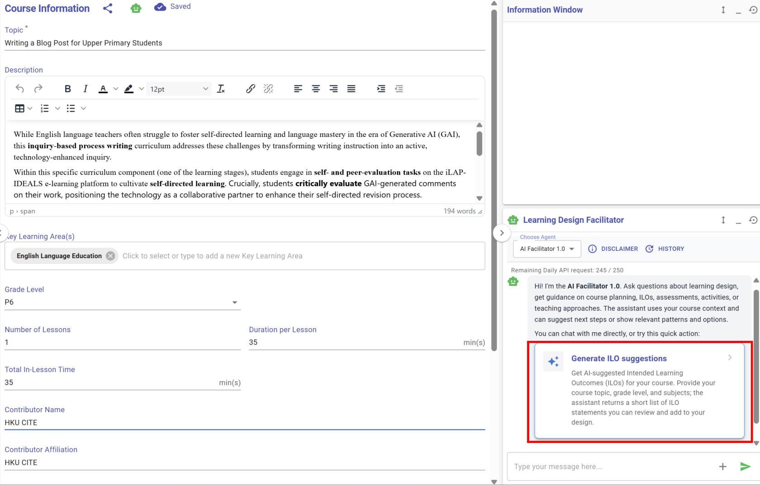Open the text color dropdown arrow
The image size is (760, 485).
point(116,89)
